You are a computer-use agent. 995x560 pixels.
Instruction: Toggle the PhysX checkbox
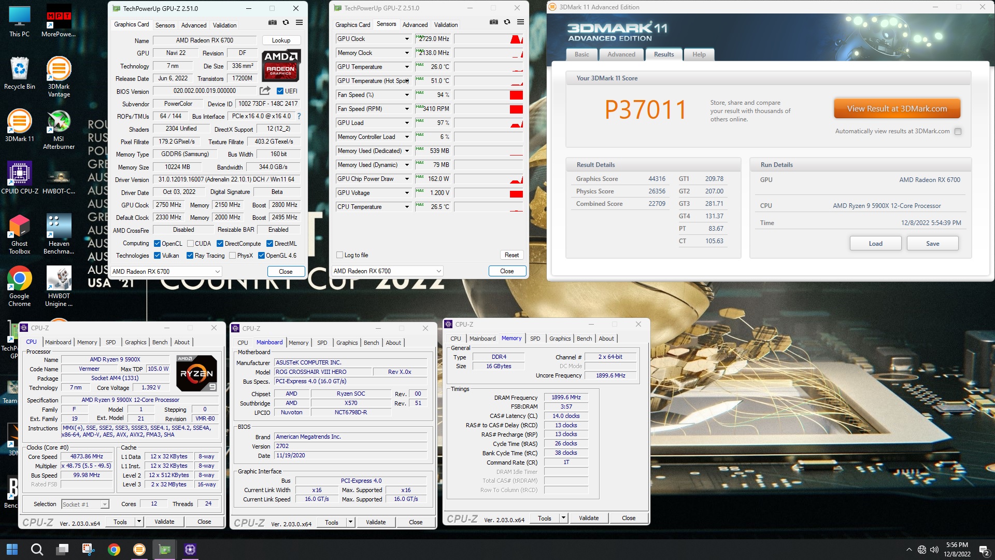click(x=232, y=256)
